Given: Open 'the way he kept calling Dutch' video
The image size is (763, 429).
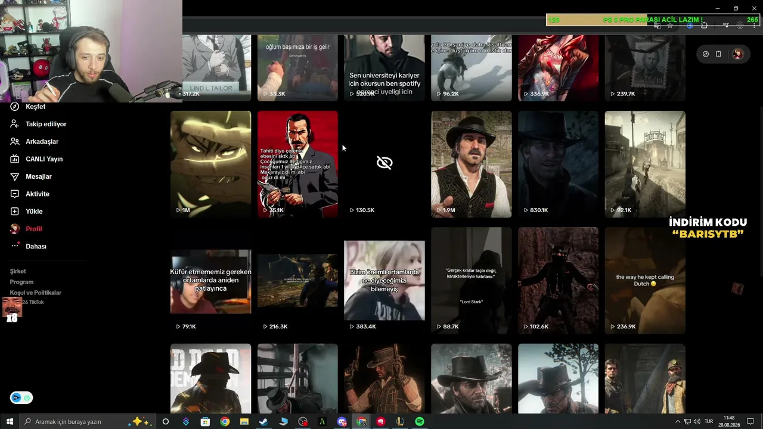Looking at the screenshot, I should coord(645,281).
